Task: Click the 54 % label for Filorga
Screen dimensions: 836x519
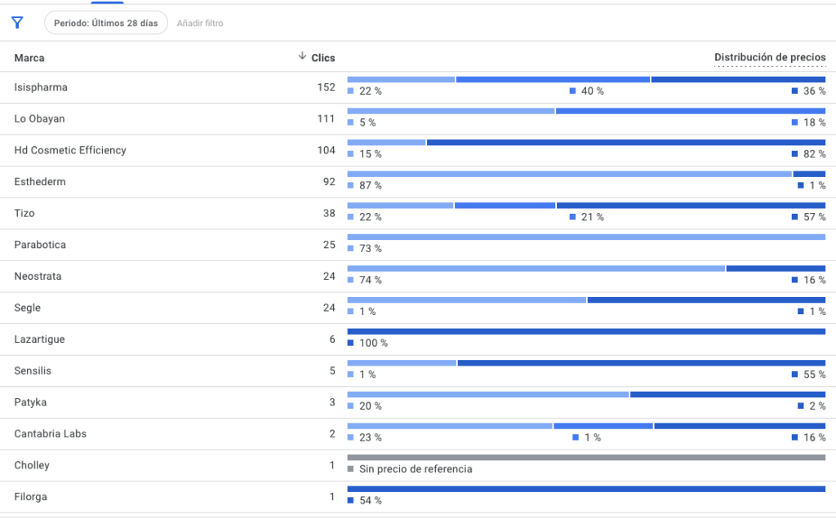Action: point(371,500)
